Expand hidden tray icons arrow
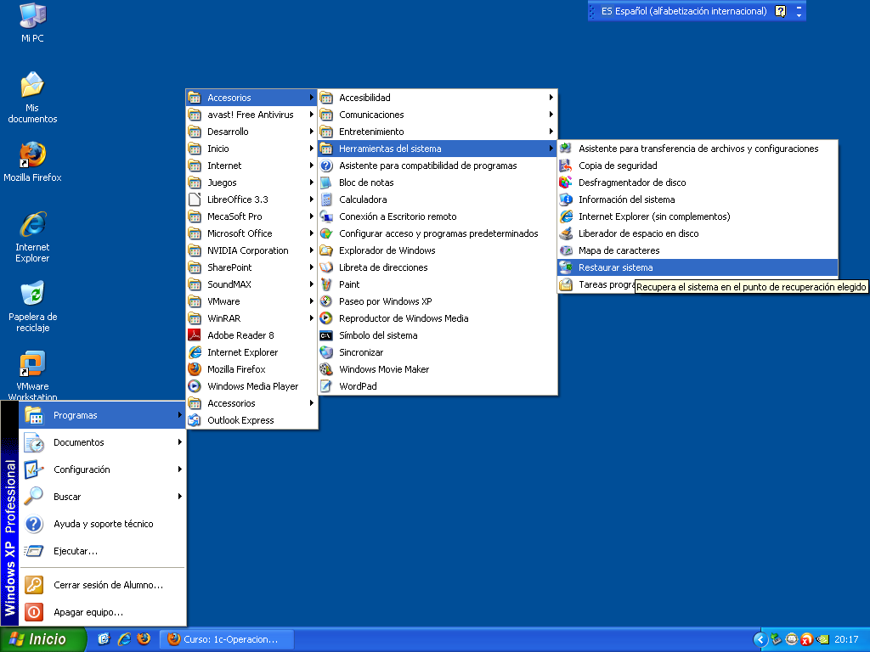870x652 pixels. [760, 640]
